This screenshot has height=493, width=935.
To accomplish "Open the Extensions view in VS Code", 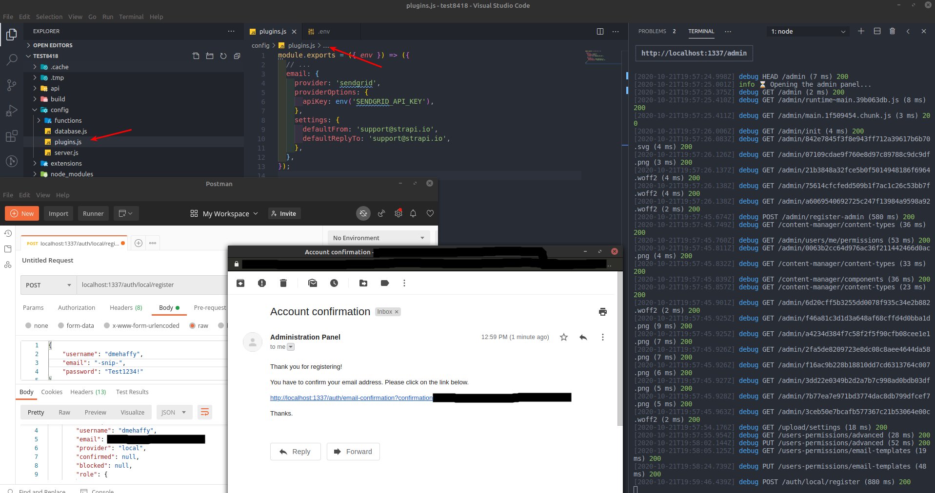I will [x=11, y=136].
